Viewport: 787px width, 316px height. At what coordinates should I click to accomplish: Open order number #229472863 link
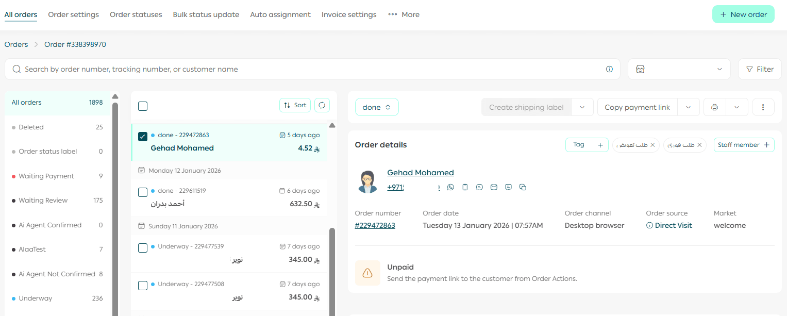pyautogui.click(x=375, y=225)
